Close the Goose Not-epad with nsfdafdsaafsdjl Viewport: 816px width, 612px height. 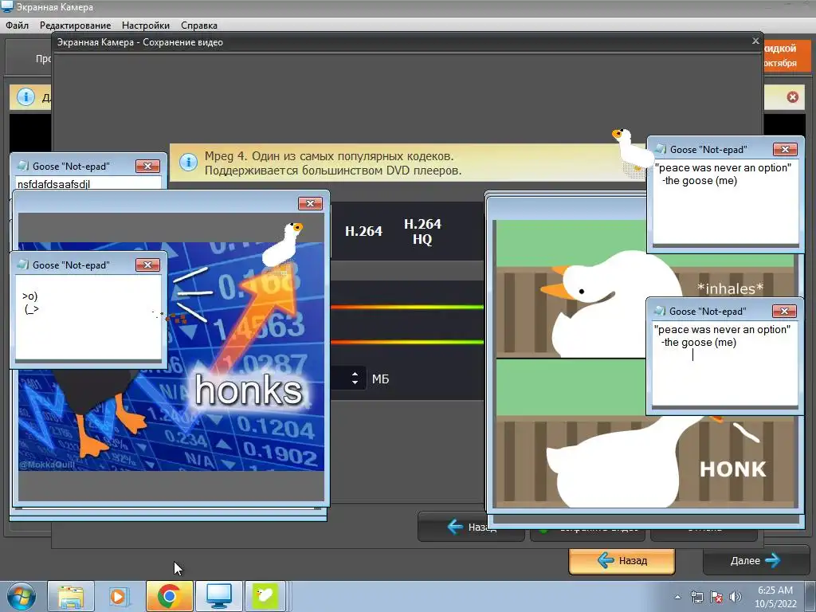click(x=147, y=166)
